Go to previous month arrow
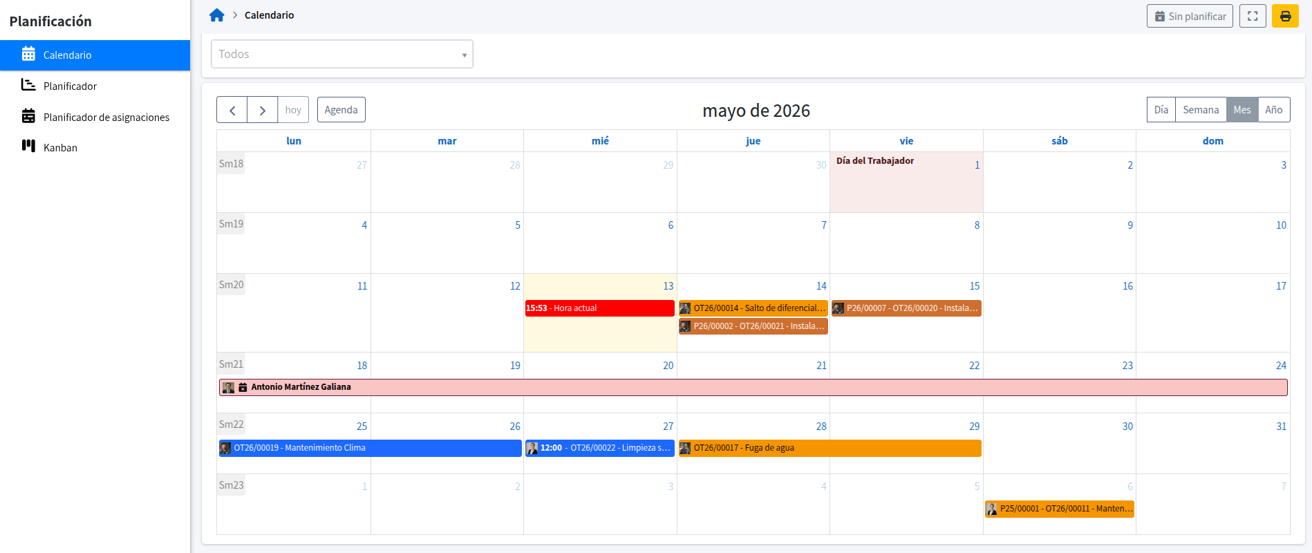Screen dimensions: 1312x553 [232, 110]
